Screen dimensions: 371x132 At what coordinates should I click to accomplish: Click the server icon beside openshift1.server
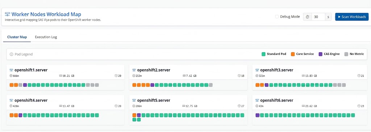coord(11,70)
